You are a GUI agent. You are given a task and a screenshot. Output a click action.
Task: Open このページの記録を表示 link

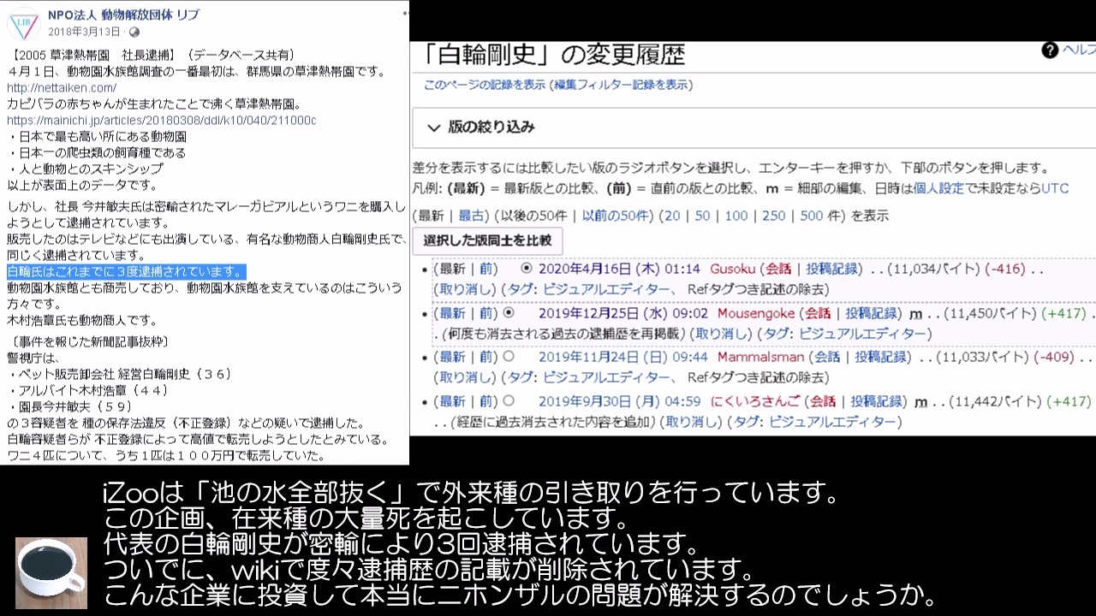pyautogui.click(x=485, y=85)
